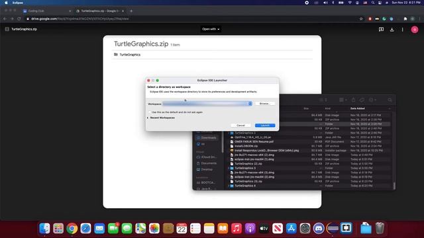The image size is (424, 238).
Task: Open the Chrome extensions puzzle icon
Action: point(405,19)
